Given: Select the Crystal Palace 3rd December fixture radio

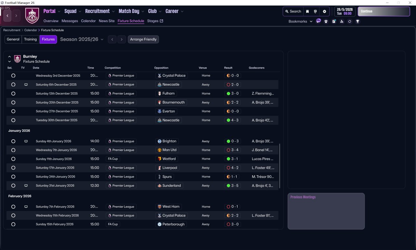Looking at the screenshot, I should click(13, 76).
